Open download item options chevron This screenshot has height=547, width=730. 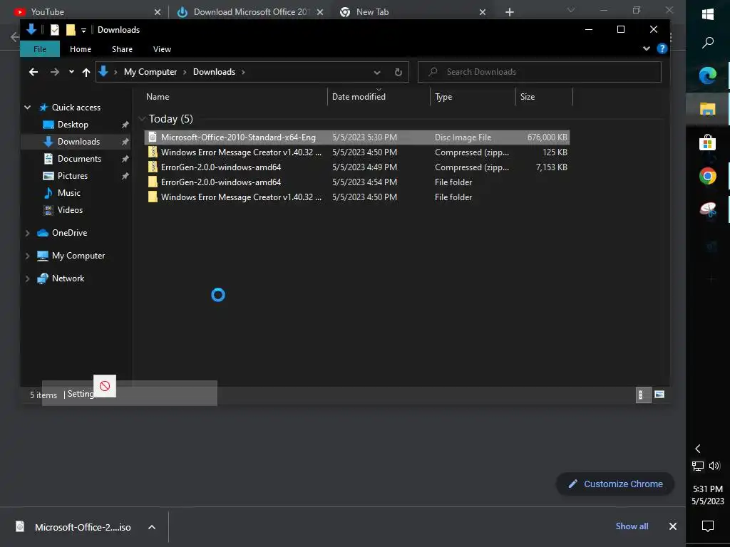tap(152, 527)
